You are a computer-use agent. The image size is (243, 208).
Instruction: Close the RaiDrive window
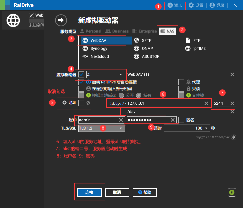click(x=235, y=5)
